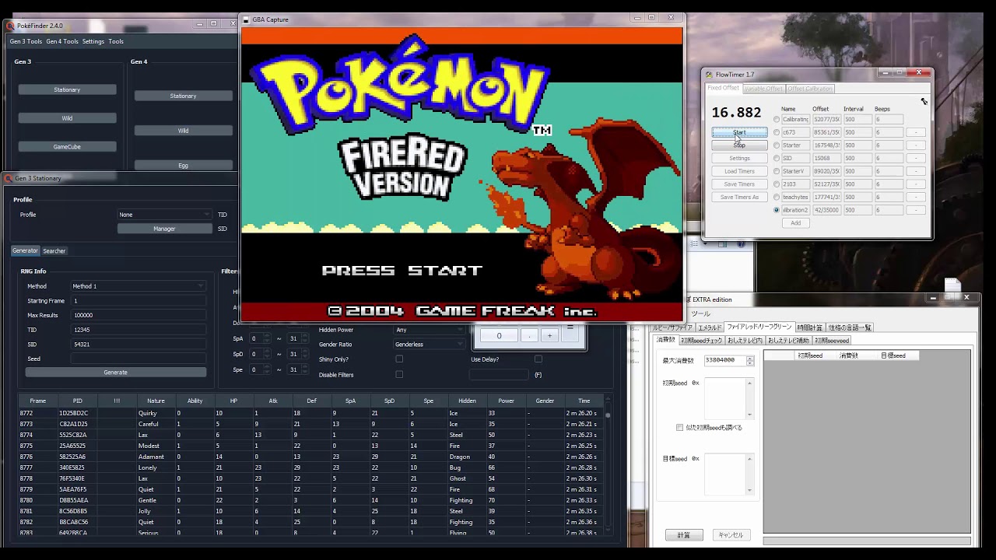Viewport: 996px width, 560px height.
Task: Open the Gen 4 Tools menu
Action: point(62,41)
